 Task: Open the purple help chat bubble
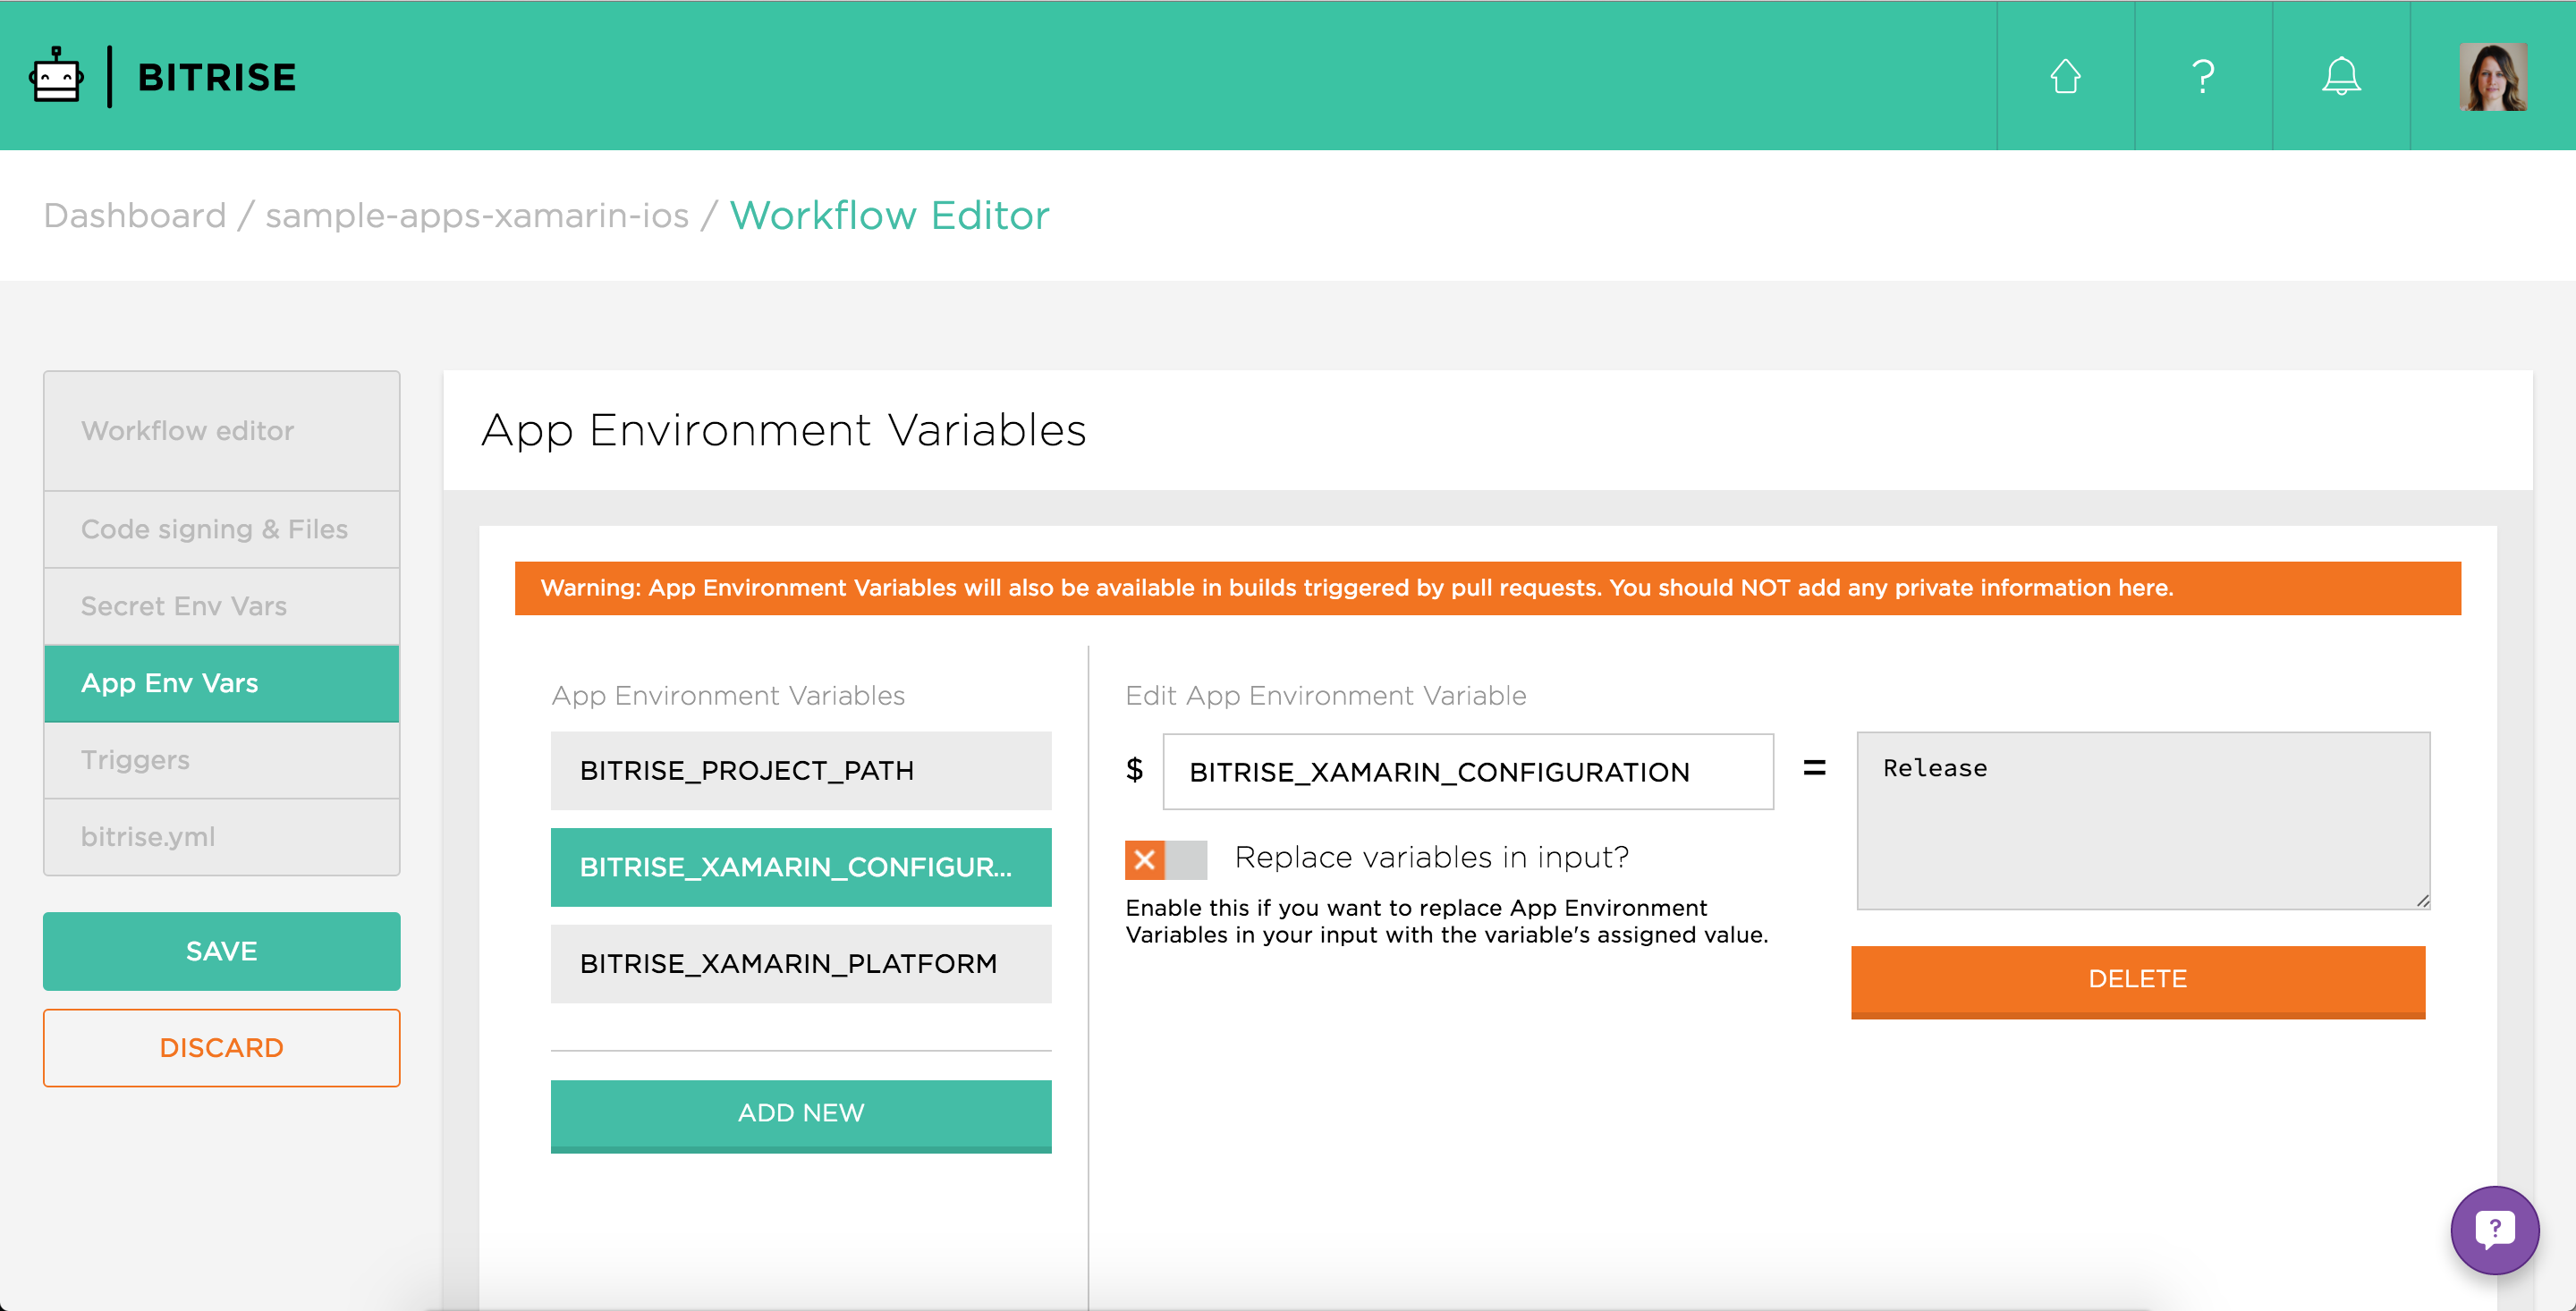(x=2494, y=1230)
